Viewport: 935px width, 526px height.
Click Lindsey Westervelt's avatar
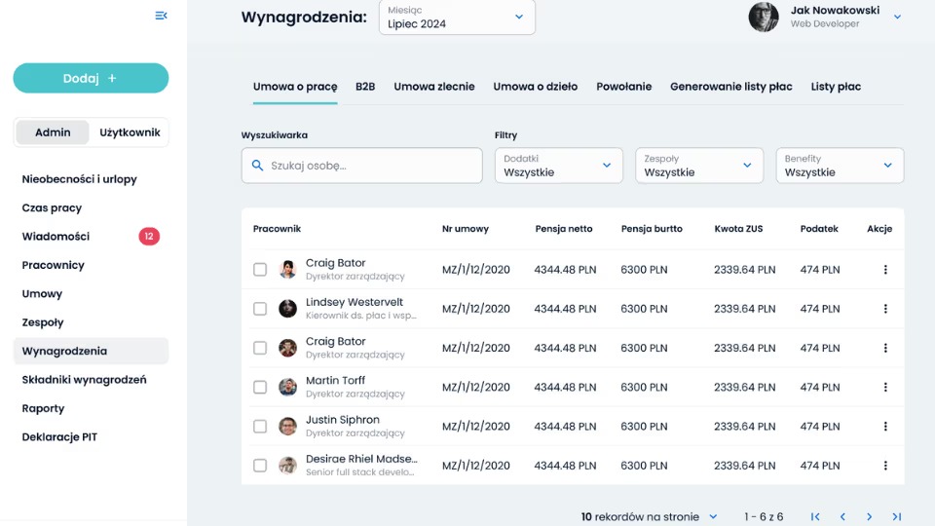[x=287, y=309]
